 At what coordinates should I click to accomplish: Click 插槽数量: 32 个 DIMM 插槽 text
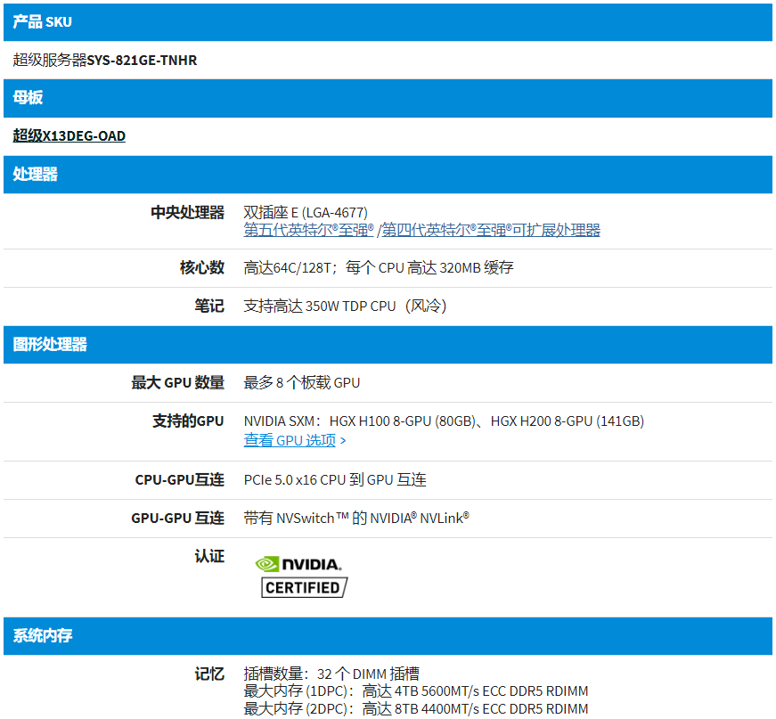pos(331,674)
